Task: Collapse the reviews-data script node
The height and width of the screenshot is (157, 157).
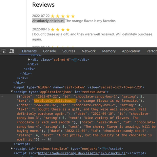Action: point(12,91)
